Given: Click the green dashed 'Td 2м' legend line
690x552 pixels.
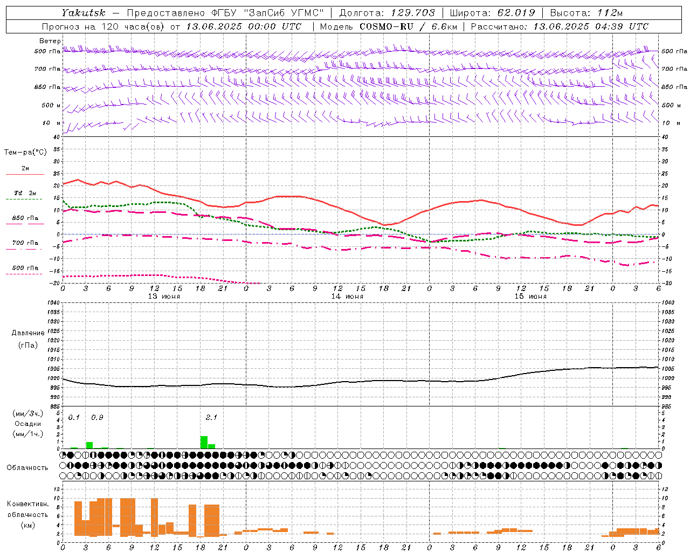Looking at the screenshot, I should (24, 199).
